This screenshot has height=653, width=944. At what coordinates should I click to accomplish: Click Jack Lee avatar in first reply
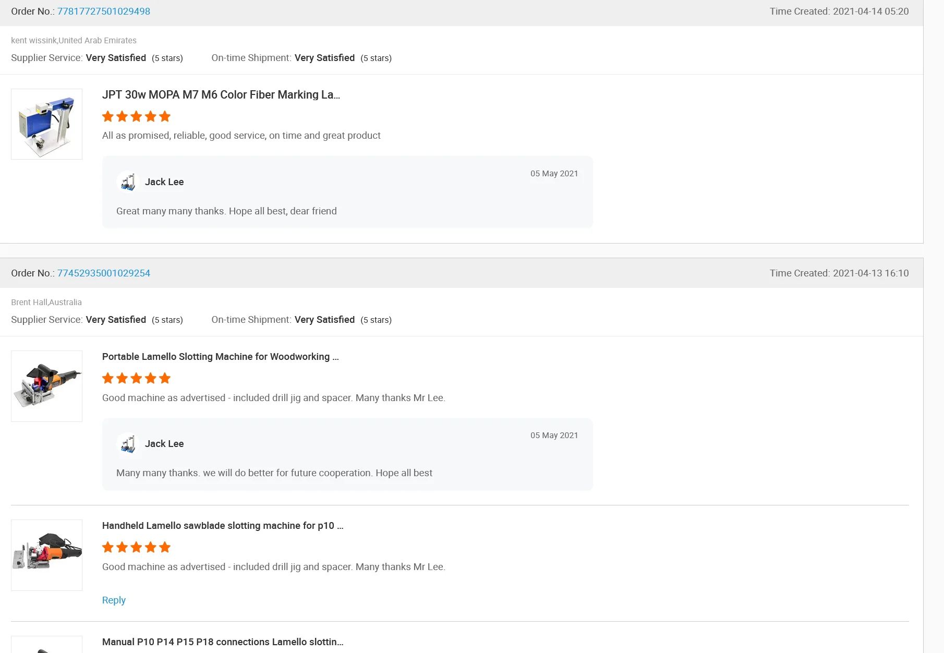point(128,182)
